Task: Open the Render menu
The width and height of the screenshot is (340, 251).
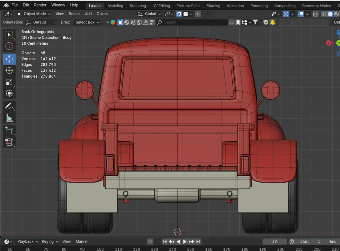Action: pyautogui.click(x=40, y=5)
